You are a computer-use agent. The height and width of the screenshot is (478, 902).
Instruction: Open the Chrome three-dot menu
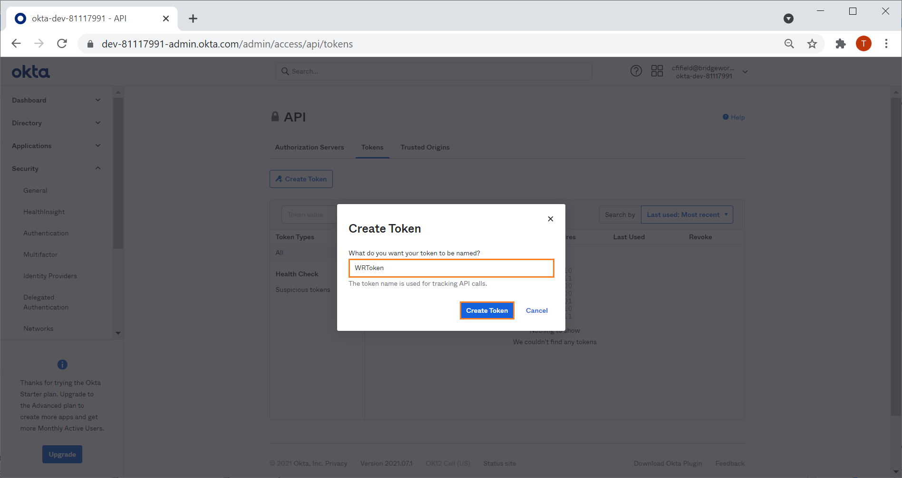[886, 44]
